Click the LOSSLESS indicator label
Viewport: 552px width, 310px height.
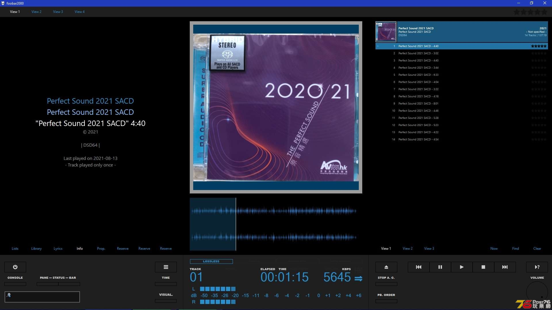tap(211, 261)
